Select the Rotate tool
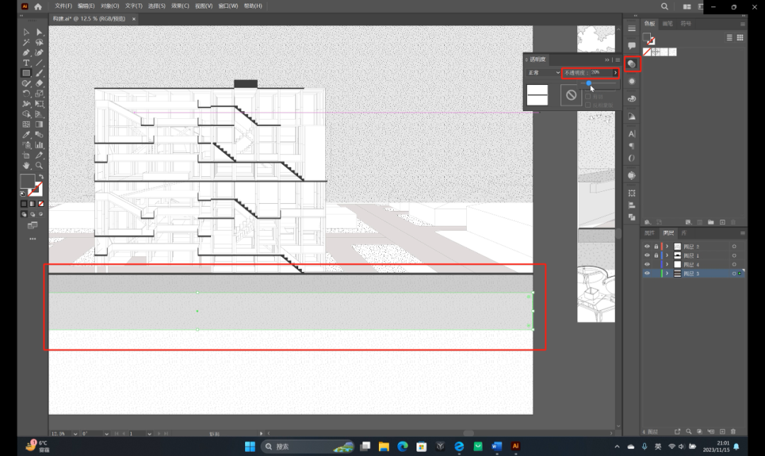The image size is (765, 456). [26, 93]
